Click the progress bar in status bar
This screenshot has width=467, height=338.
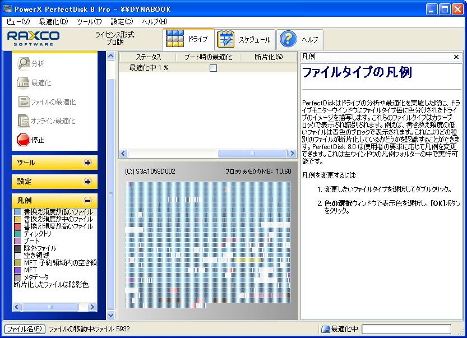click(x=406, y=329)
